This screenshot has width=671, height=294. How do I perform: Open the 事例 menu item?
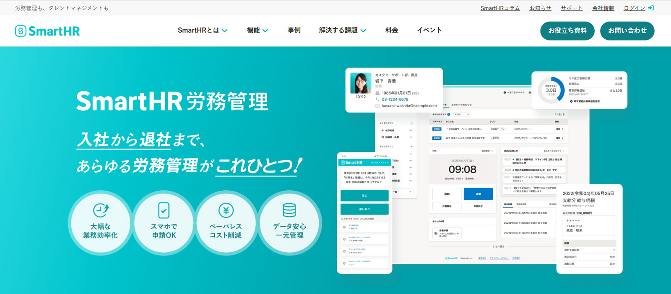point(294,30)
